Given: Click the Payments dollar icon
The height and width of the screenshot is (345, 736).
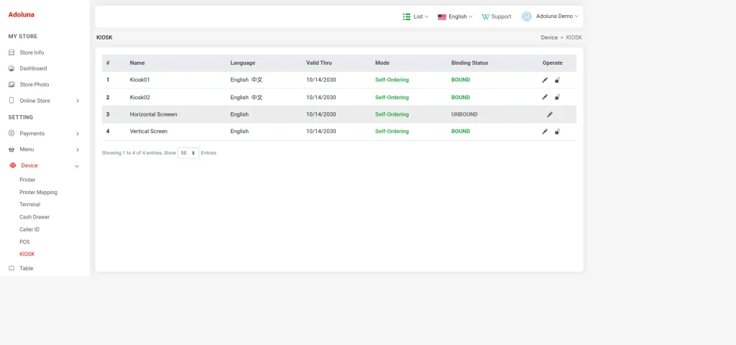Looking at the screenshot, I should tap(11, 133).
